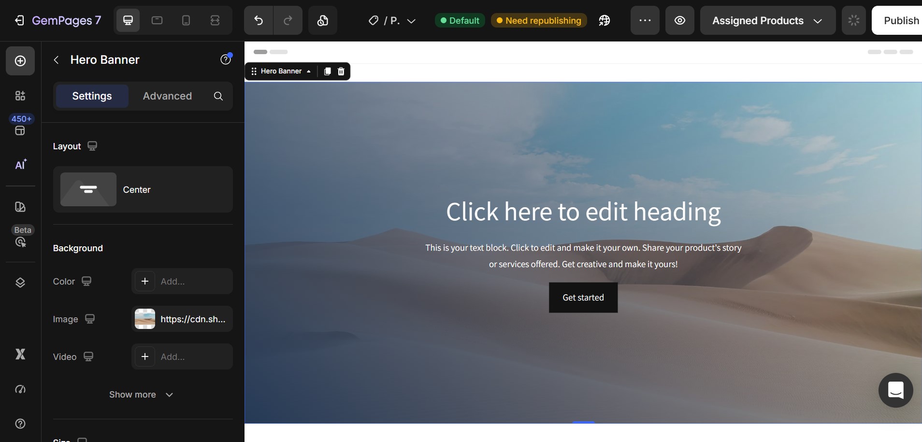Switch to the Settings tab
Screen dimensions: 922x442
tap(92, 96)
